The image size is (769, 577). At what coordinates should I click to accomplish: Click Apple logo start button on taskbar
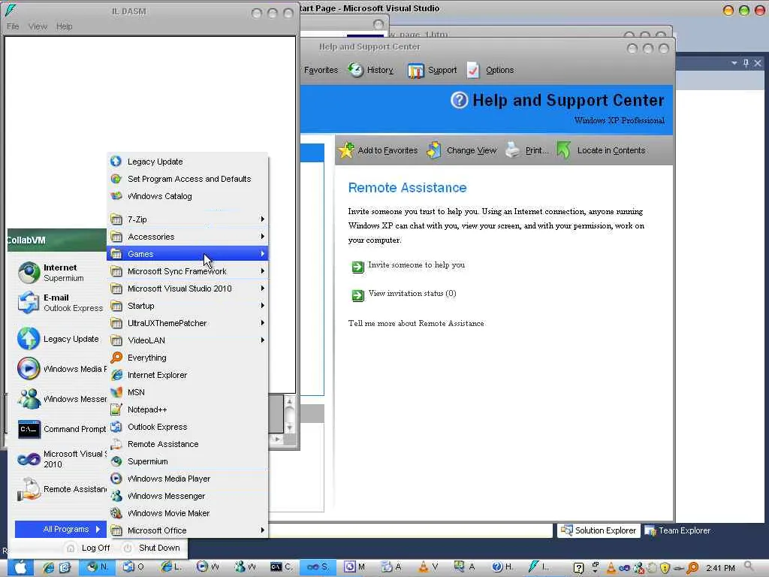coord(20,567)
